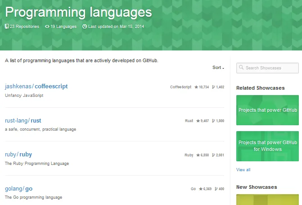
Task: Click the 2,081 fork count
Action: click(220, 155)
